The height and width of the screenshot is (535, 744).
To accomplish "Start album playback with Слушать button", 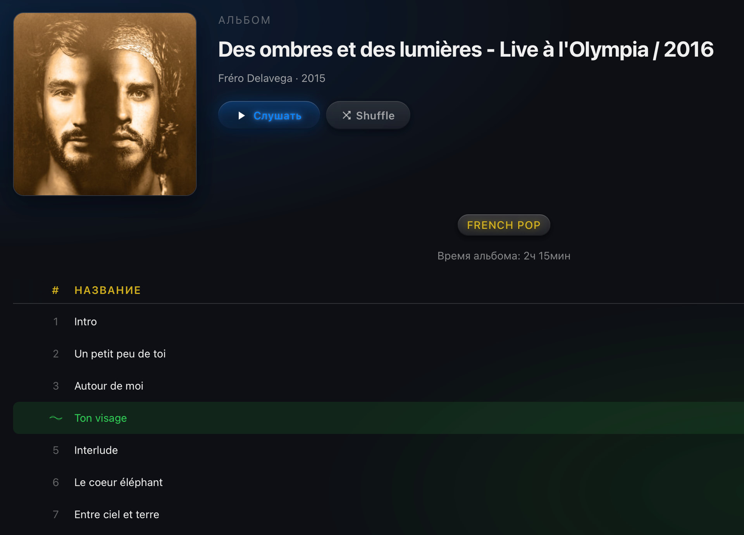I will pos(269,115).
